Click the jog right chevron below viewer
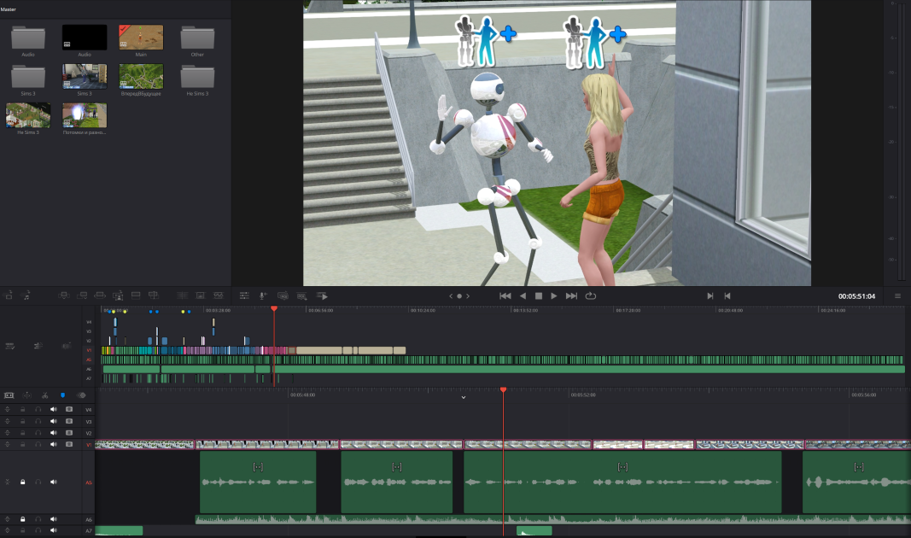The width and height of the screenshot is (911, 538). 468,295
